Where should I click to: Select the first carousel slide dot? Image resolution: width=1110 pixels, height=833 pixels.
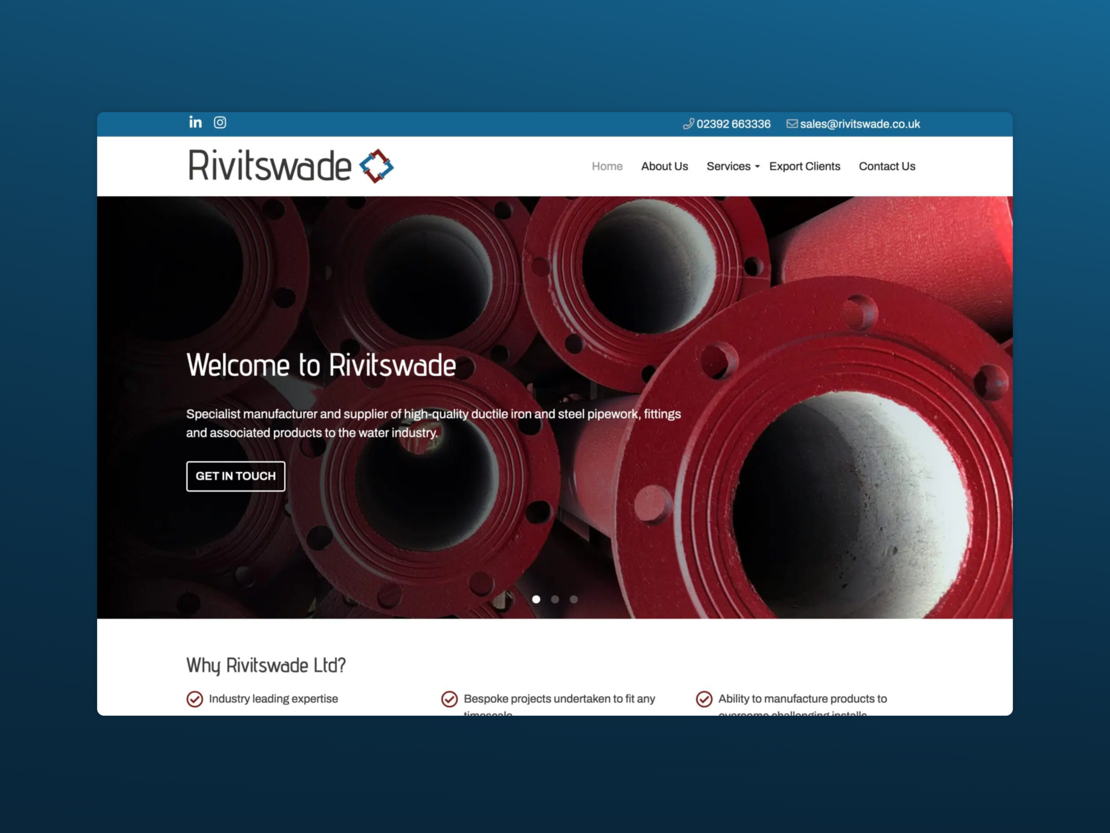[536, 599]
